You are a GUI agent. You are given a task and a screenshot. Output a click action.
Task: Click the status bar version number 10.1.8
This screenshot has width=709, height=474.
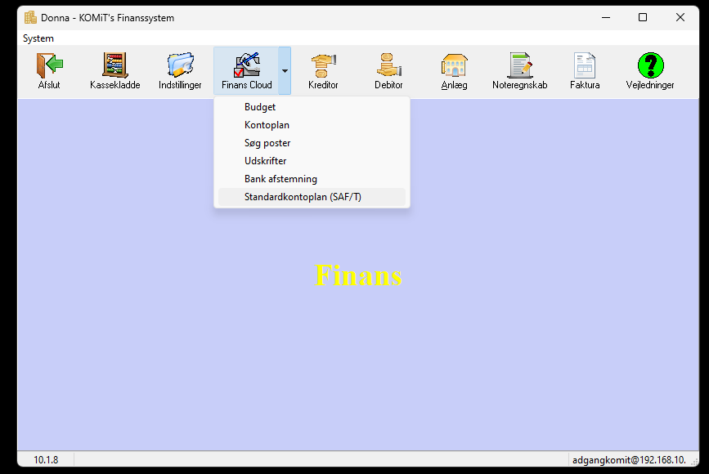coord(46,460)
